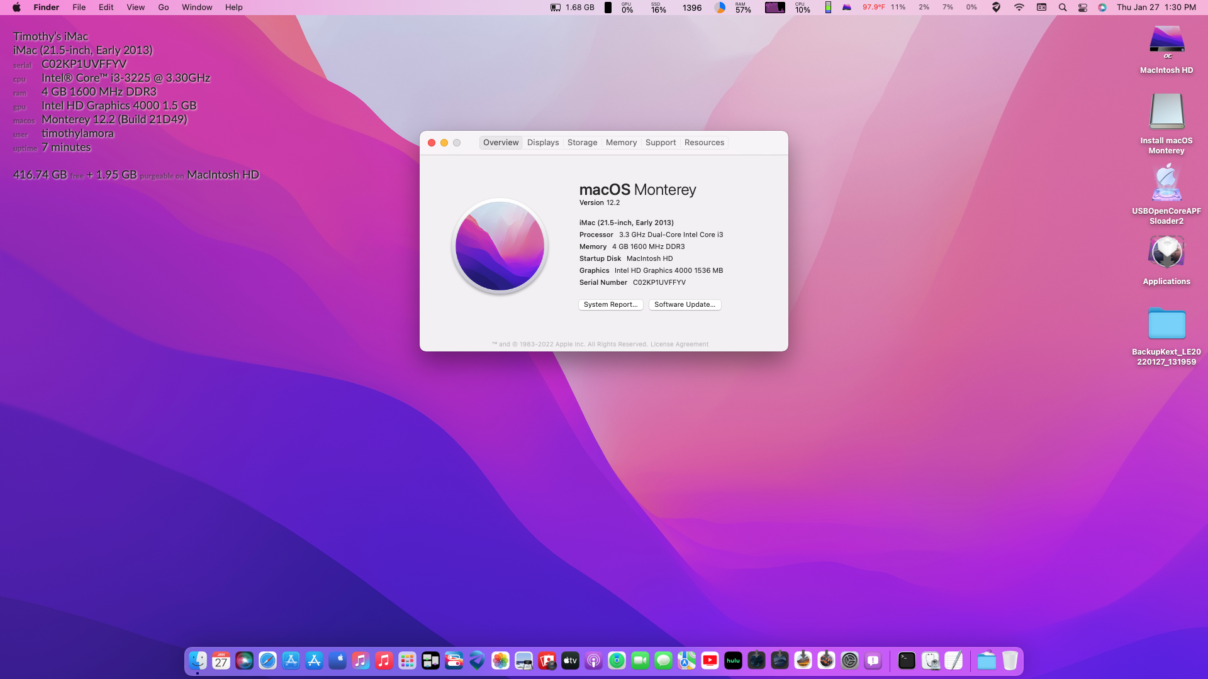Select the BackupKext_LE20220127_131959 folder
1208x679 pixels.
(1166, 336)
